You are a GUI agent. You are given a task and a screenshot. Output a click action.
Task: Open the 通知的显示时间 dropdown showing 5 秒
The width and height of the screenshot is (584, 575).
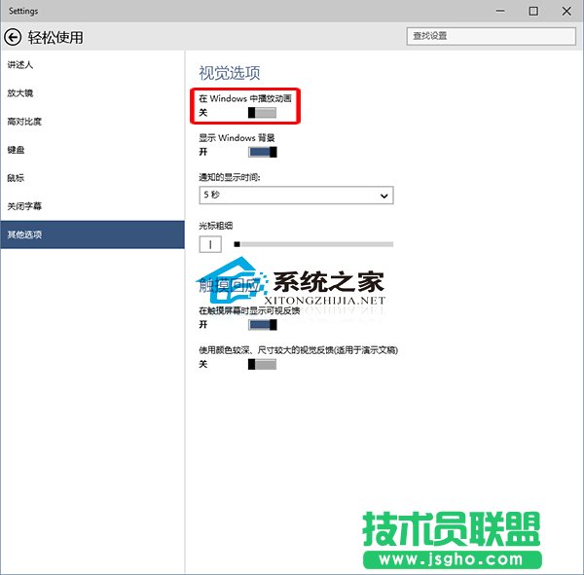coord(296,196)
